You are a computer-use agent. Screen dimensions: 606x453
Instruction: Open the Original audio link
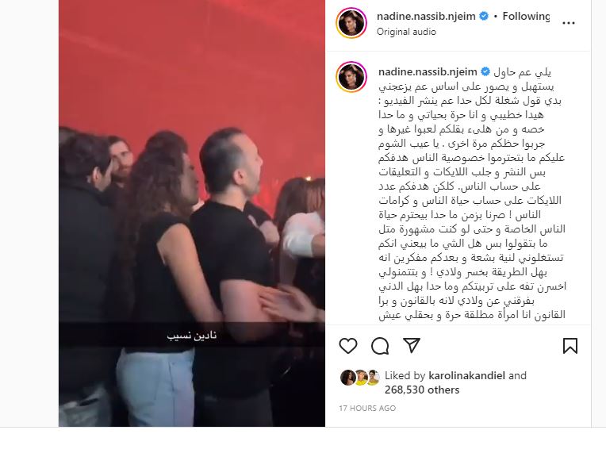[406, 32]
